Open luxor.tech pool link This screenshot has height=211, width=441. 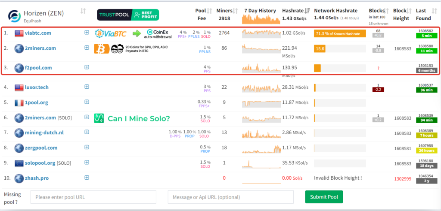37,87
